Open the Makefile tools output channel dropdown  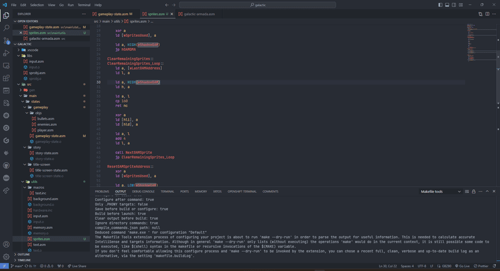pyautogui.click(x=441, y=191)
